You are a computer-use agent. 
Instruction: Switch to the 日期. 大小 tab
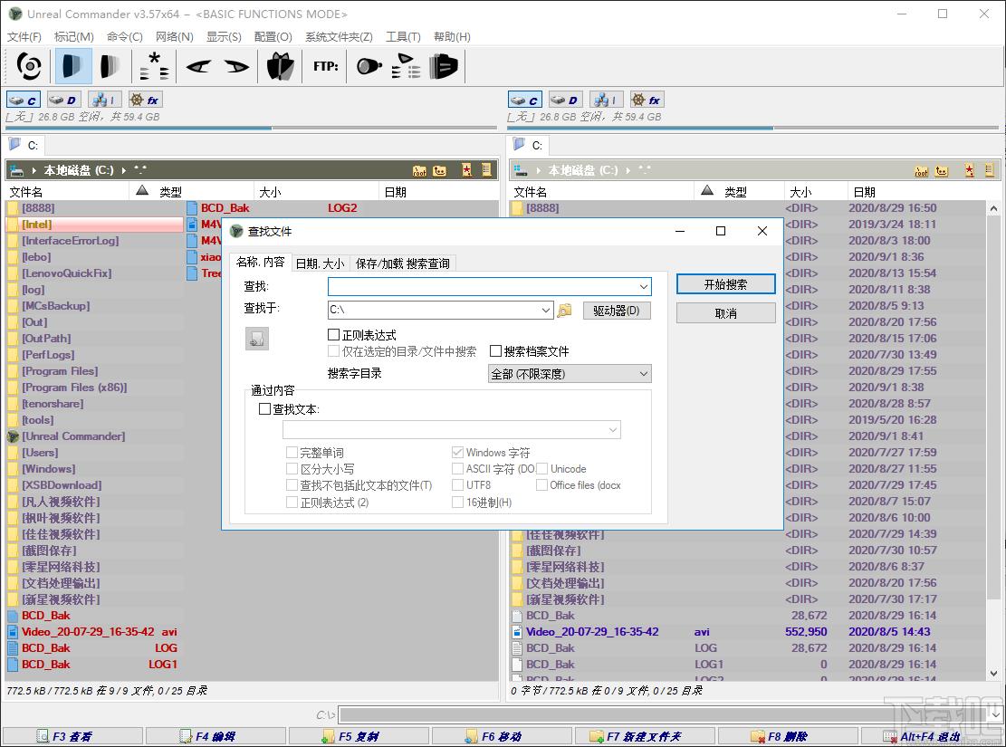point(320,263)
